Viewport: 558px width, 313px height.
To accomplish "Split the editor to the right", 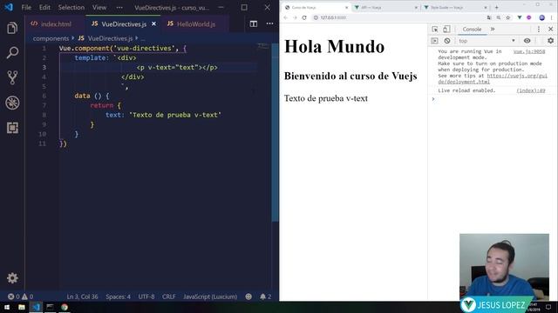I will pos(254,23).
